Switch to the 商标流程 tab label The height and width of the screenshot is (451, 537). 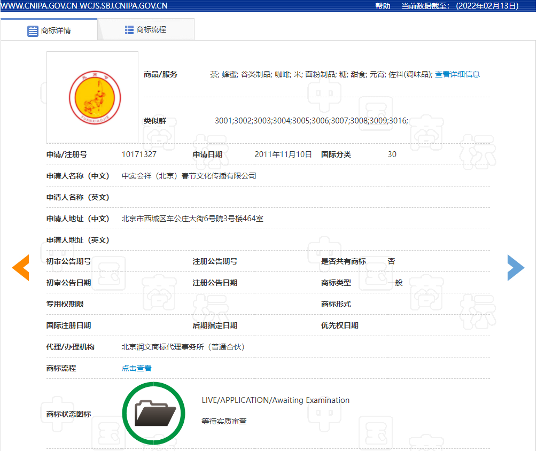click(x=151, y=30)
